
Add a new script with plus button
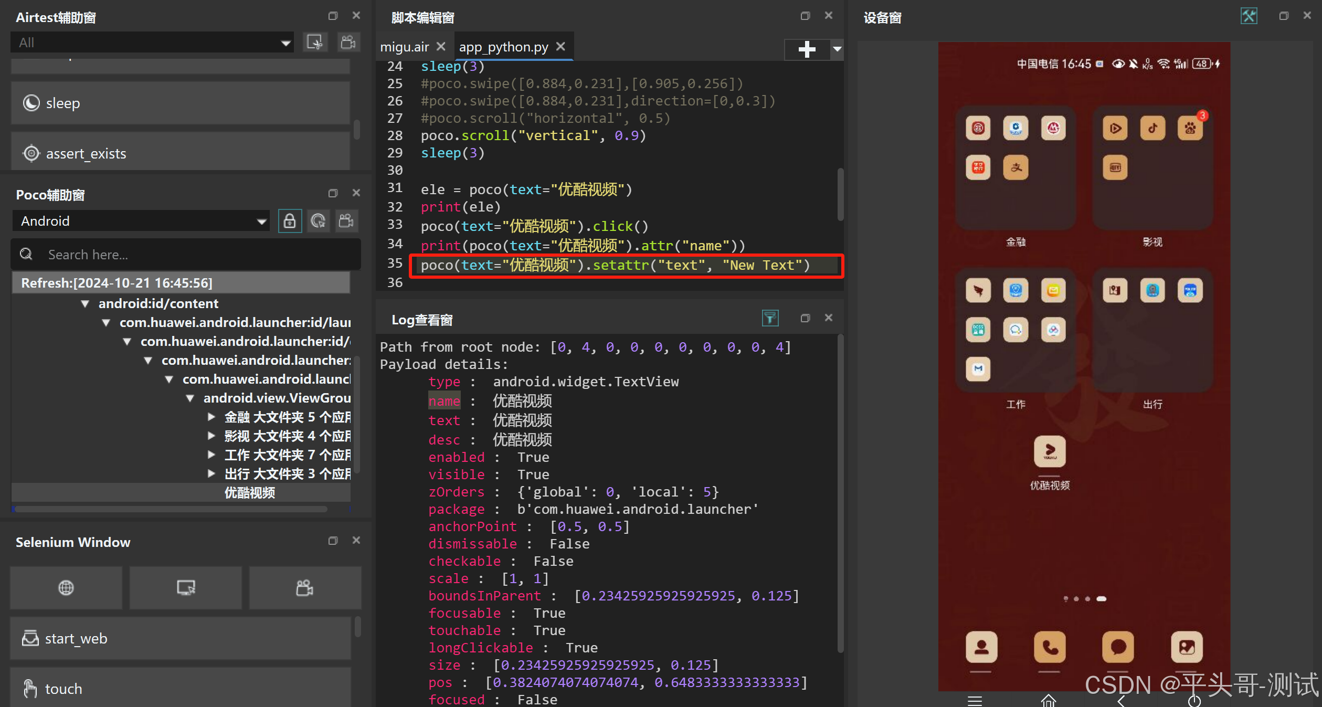tap(807, 49)
